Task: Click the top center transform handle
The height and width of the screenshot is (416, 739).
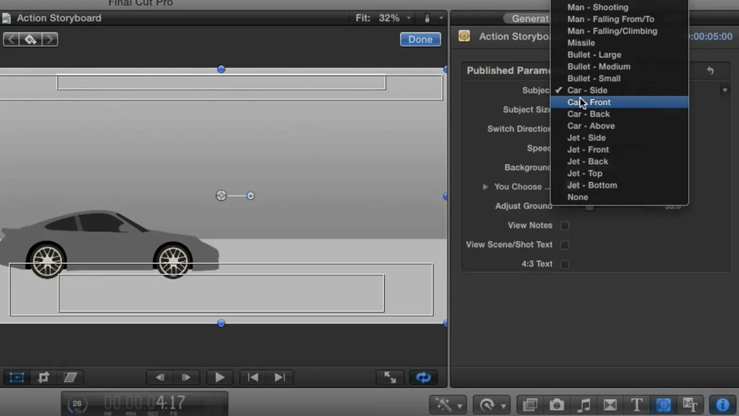Action: (221, 69)
